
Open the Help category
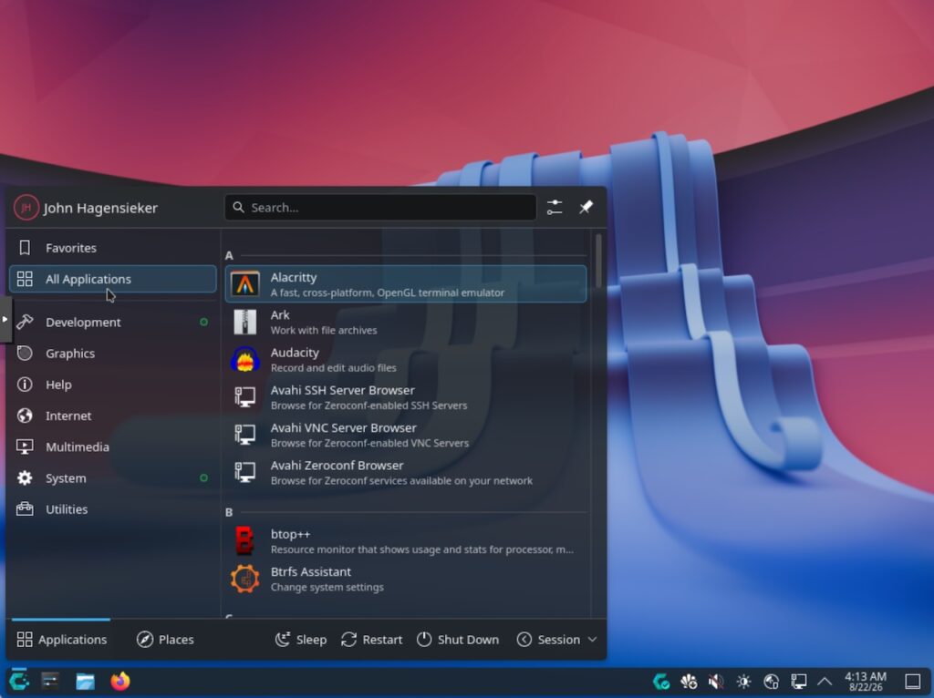[x=112, y=385]
